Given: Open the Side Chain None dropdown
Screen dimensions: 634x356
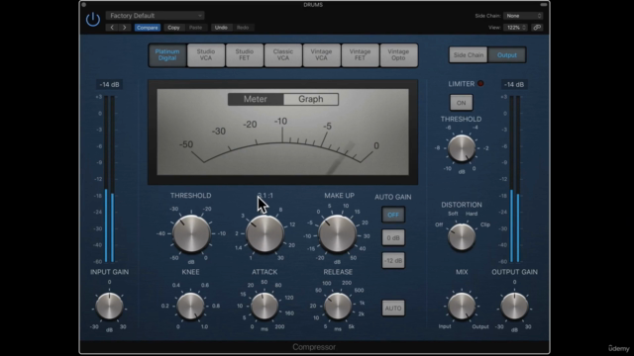Looking at the screenshot, I should click(x=523, y=16).
